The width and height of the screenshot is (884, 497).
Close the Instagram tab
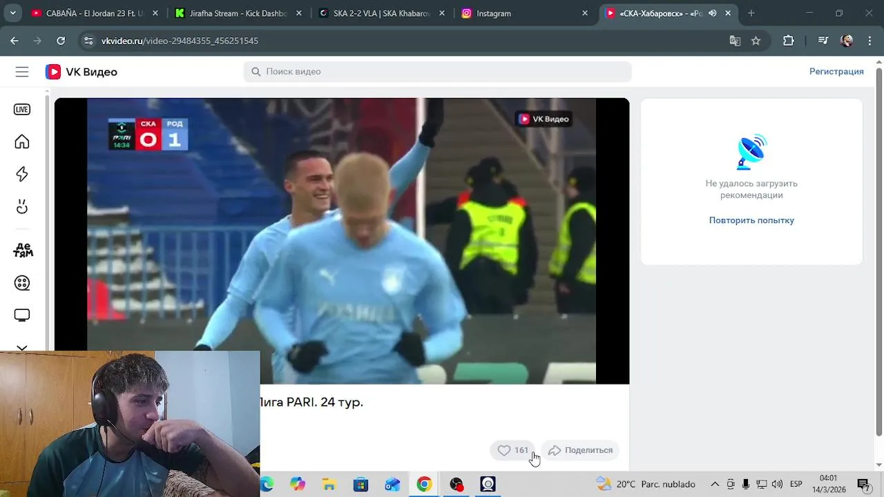coord(585,13)
